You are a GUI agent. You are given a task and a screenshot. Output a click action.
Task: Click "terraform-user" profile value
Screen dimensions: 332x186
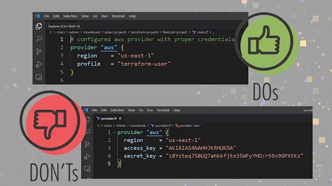pos(144,64)
